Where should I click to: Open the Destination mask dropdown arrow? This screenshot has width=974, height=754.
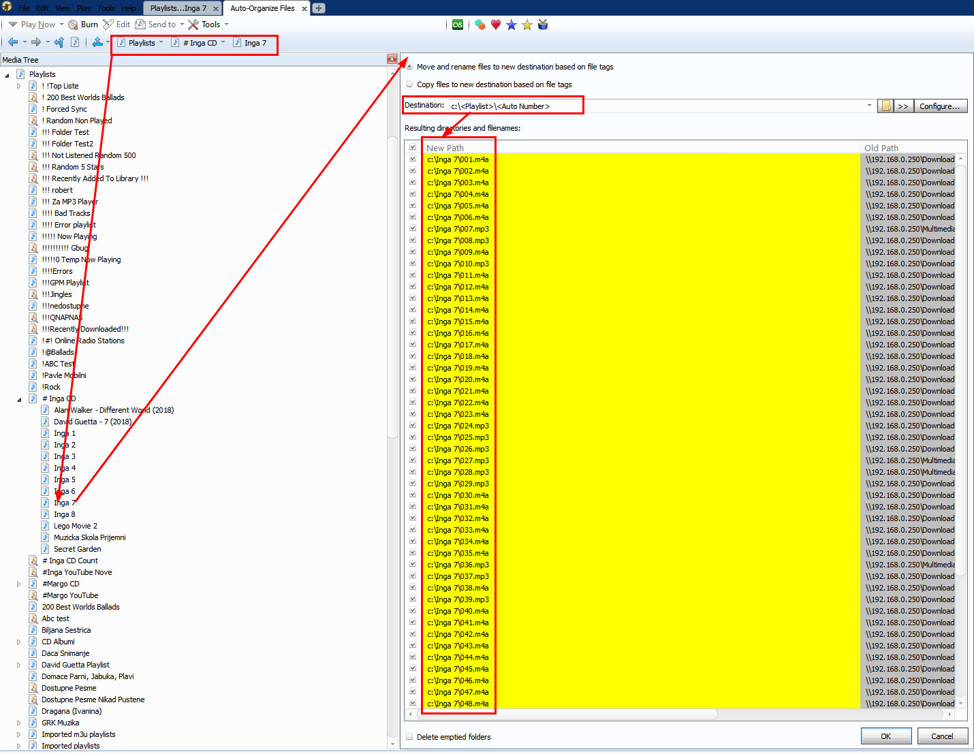(x=869, y=106)
